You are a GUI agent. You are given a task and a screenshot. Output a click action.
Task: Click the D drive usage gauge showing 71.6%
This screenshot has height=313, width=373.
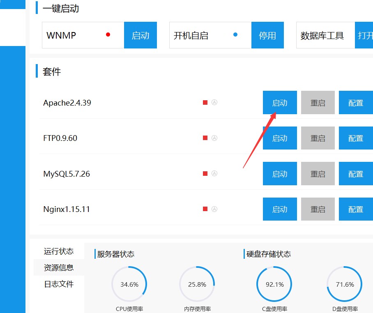tap(345, 284)
